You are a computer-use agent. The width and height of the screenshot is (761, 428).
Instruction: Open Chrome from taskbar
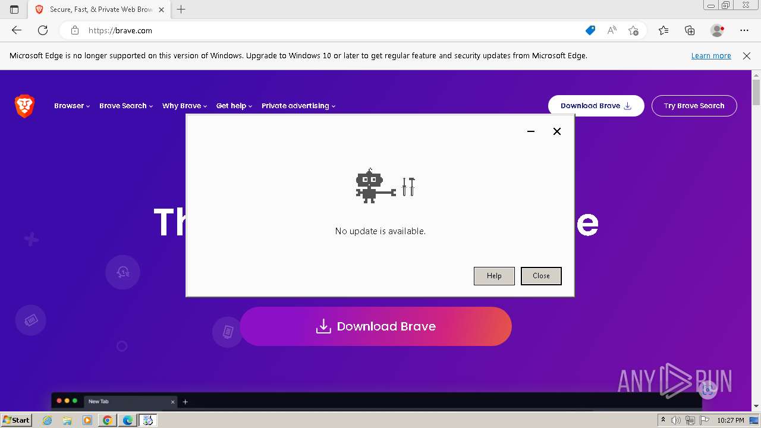(x=107, y=420)
